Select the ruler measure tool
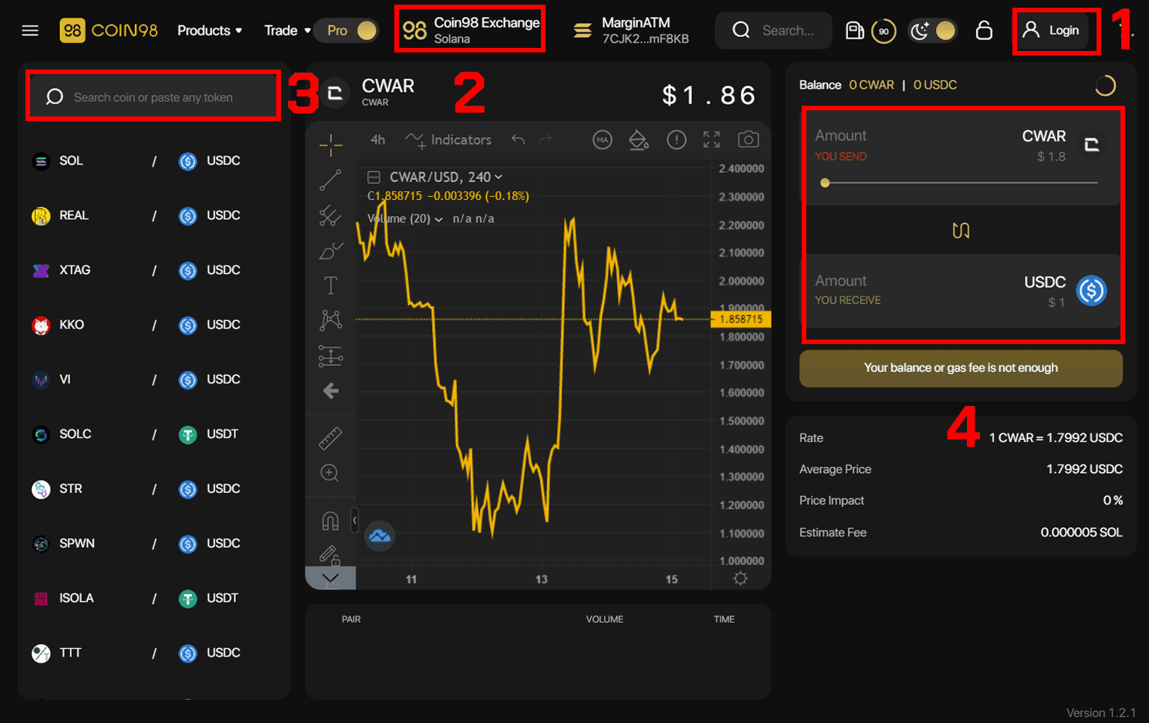1149x723 pixels. coord(330,438)
